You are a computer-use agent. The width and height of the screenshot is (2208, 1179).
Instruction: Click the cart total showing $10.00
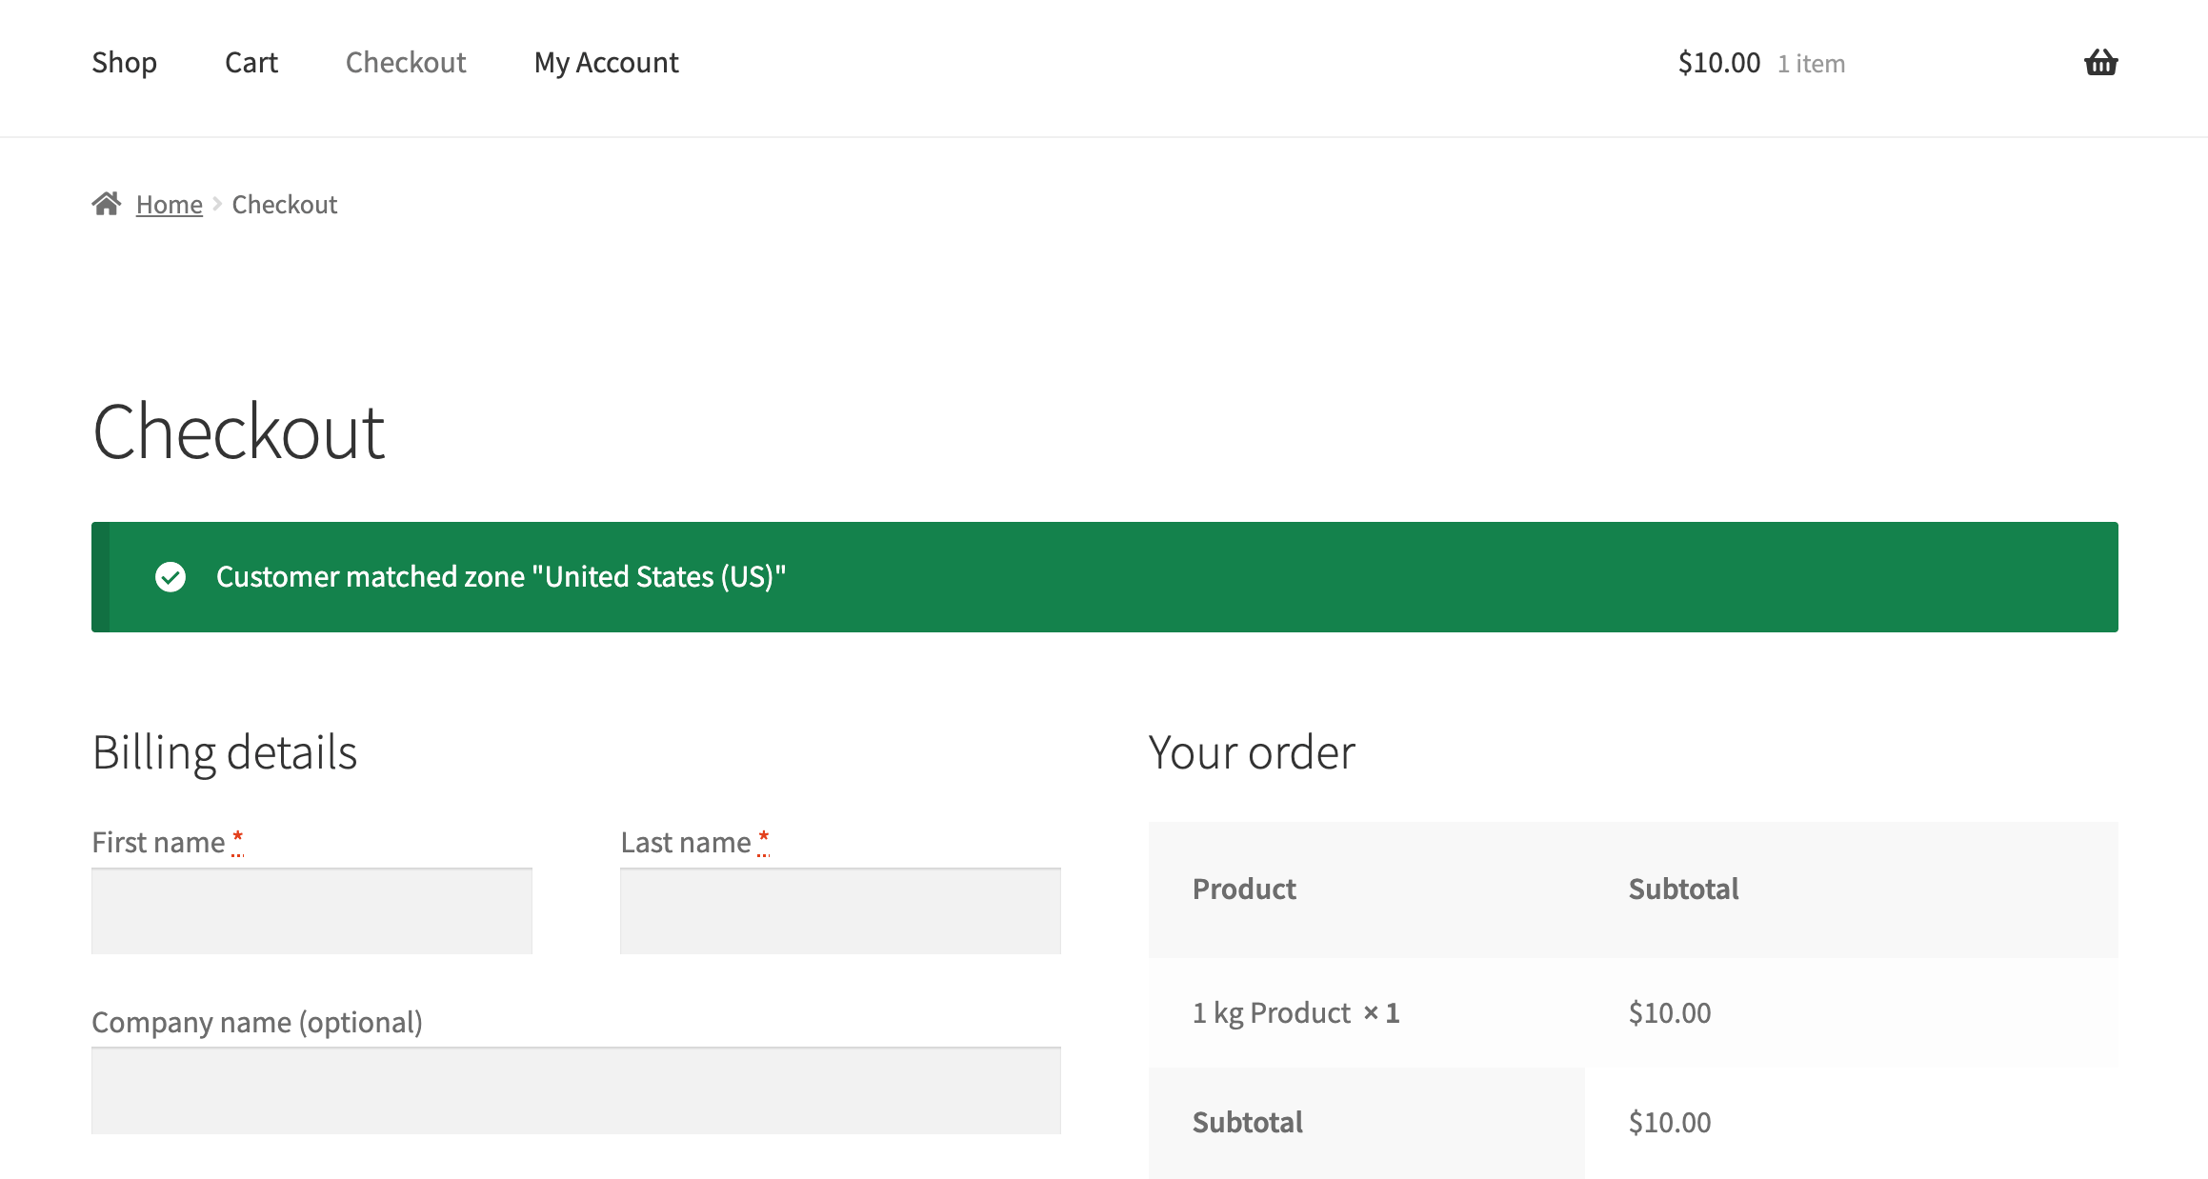[x=1719, y=62]
